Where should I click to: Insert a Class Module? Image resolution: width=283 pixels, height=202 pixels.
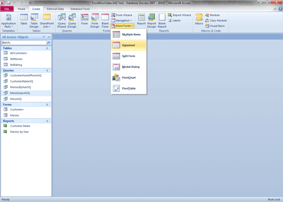[216, 21]
